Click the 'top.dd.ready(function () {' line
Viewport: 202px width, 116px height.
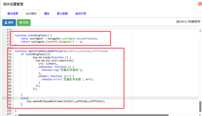(52, 57)
